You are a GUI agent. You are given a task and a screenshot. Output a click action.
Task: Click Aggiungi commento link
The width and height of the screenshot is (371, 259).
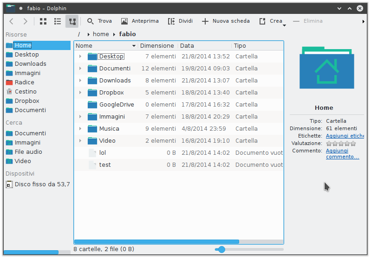(342, 154)
